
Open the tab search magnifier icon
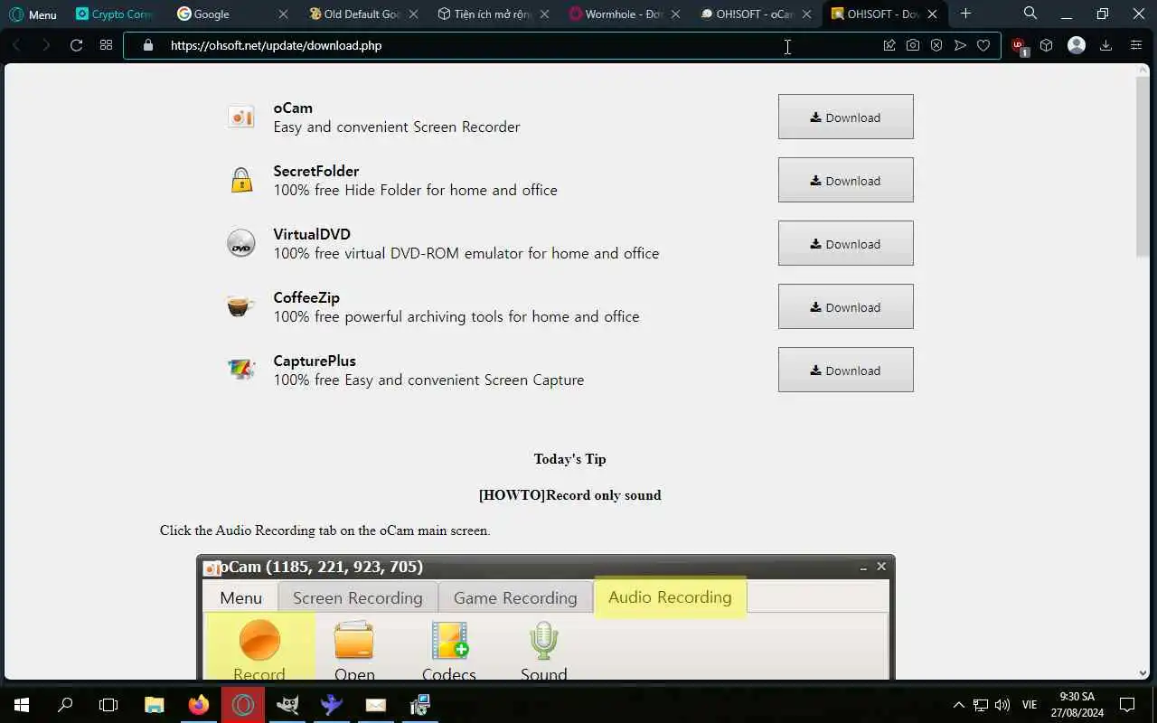click(x=1030, y=14)
